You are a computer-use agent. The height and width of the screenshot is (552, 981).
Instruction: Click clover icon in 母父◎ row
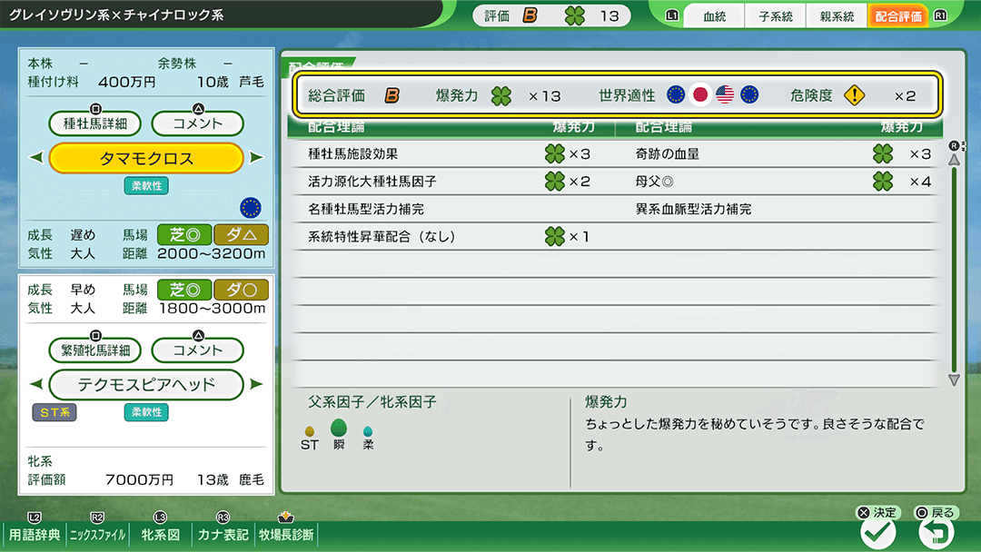tap(883, 182)
